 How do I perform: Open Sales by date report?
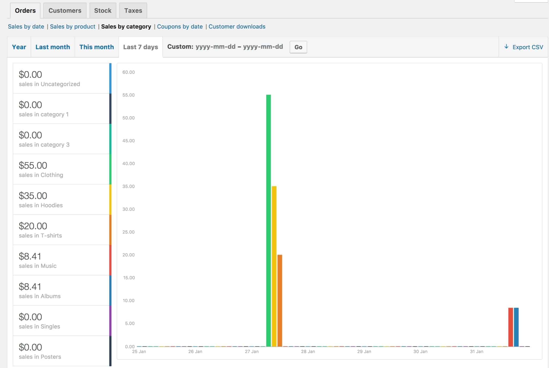coord(26,27)
